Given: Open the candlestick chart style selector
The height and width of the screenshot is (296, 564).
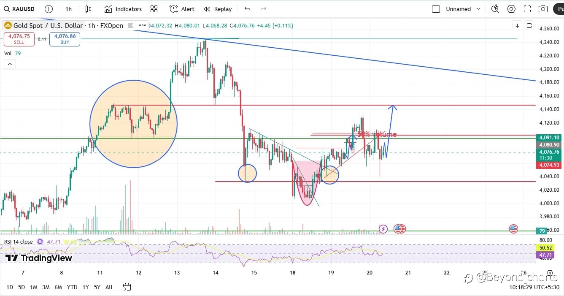Looking at the screenshot, I should 88,9.
